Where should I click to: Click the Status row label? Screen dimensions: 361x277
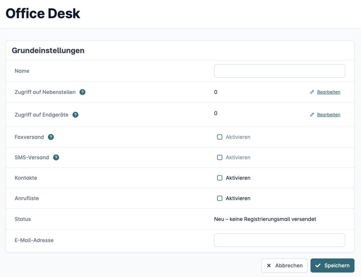click(23, 219)
